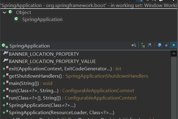Select the BANNER_LOCATION_PROPERTY field
Screen dimensions: 178x119
pos(44,54)
